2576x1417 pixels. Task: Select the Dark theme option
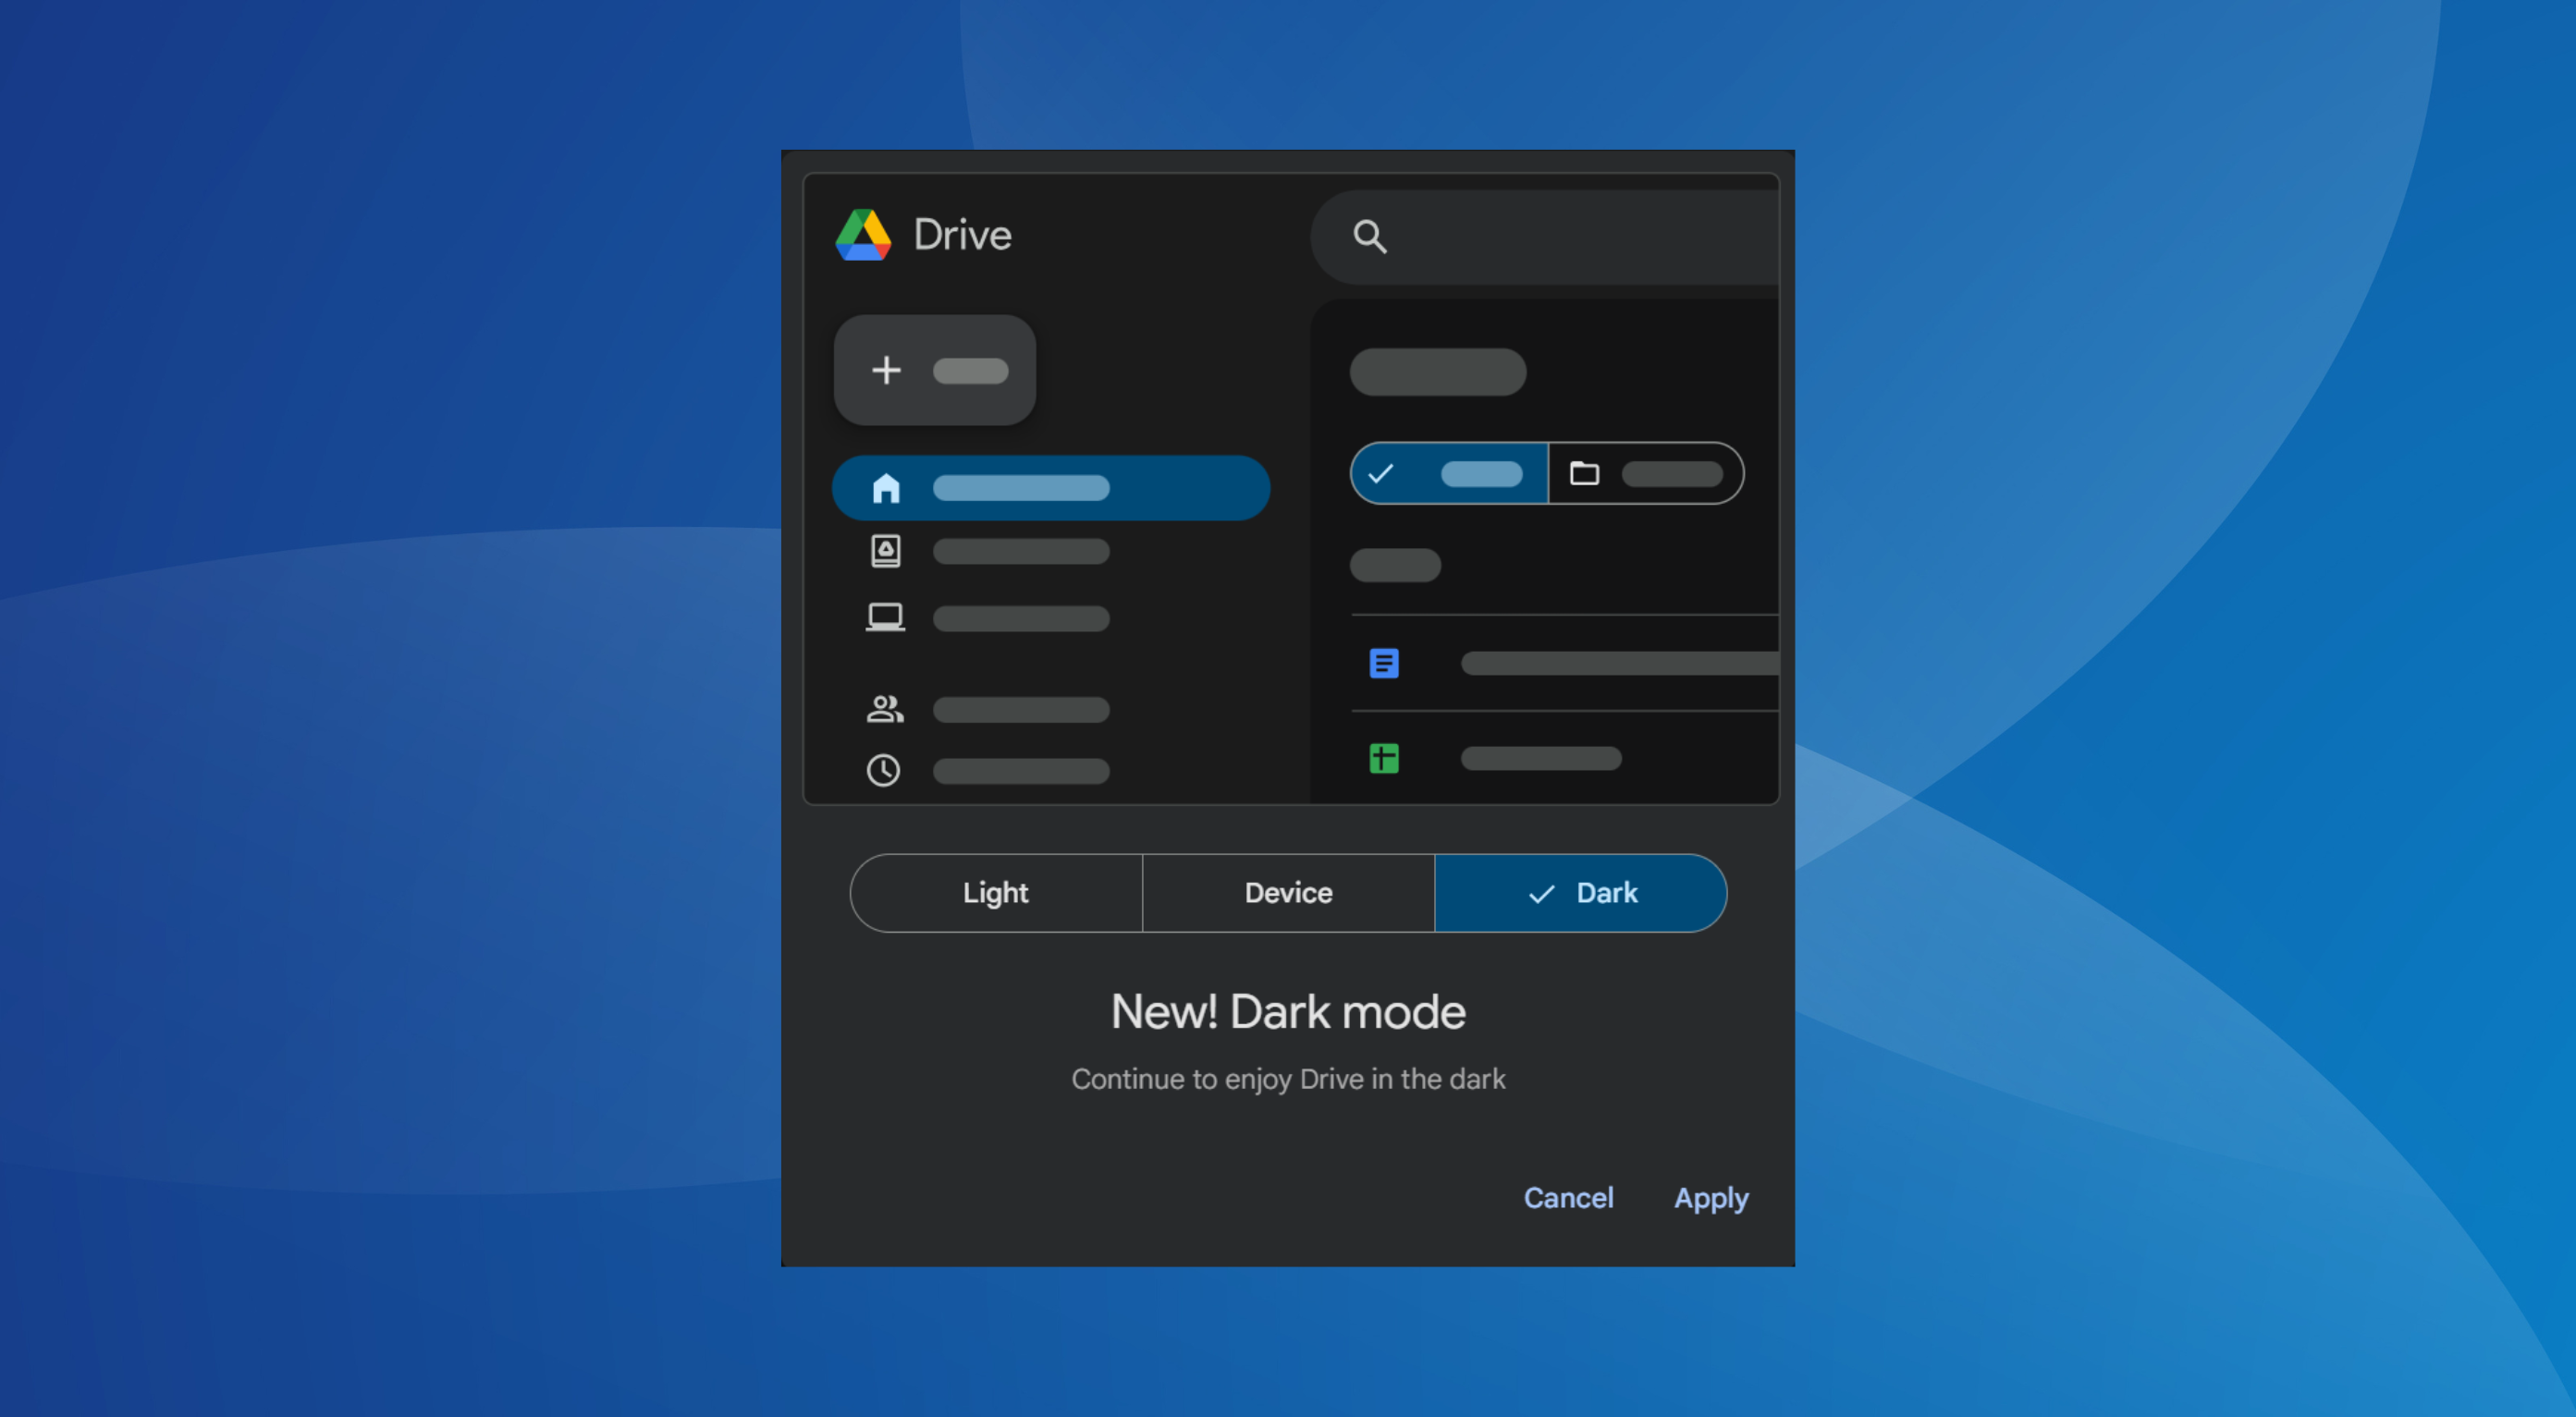pyautogui.click(x=1580, y=892)
